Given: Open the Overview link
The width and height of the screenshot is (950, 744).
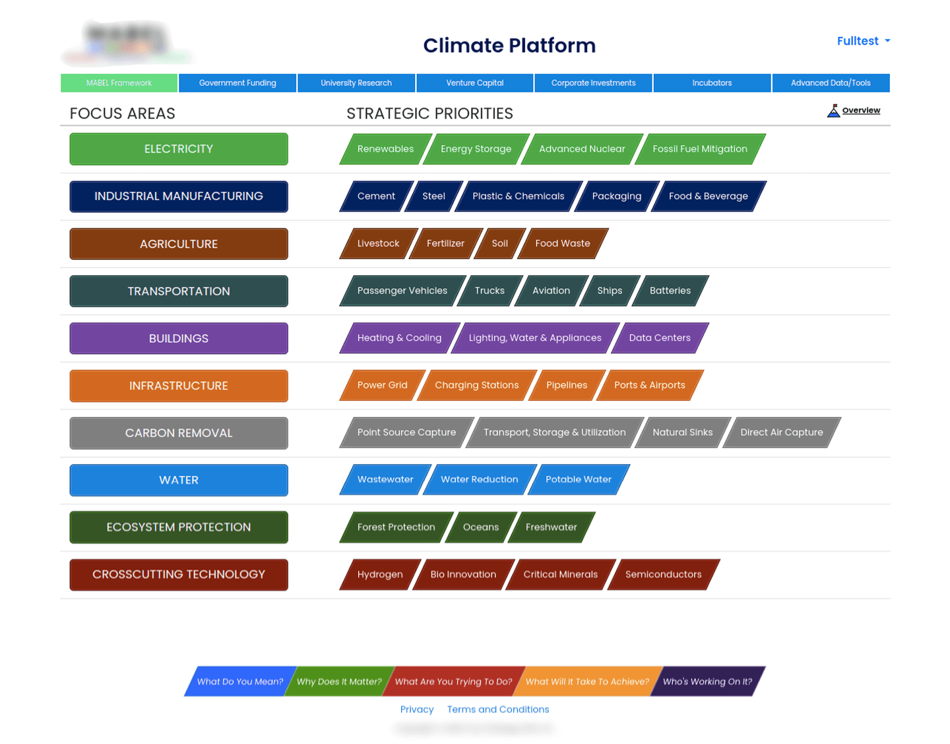Looking at the screenshot, I should coord(861,110).
